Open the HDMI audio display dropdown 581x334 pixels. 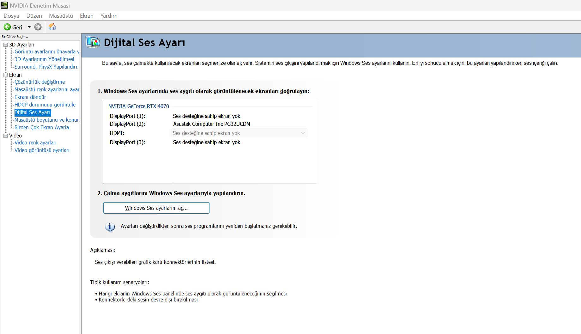coord(239,133)
